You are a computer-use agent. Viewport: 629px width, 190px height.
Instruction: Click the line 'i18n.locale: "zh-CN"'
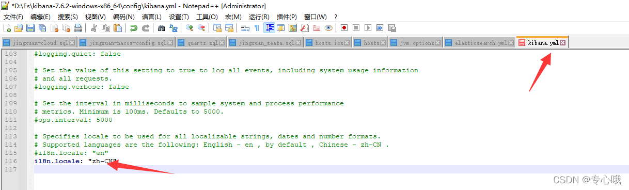[75, 161]
